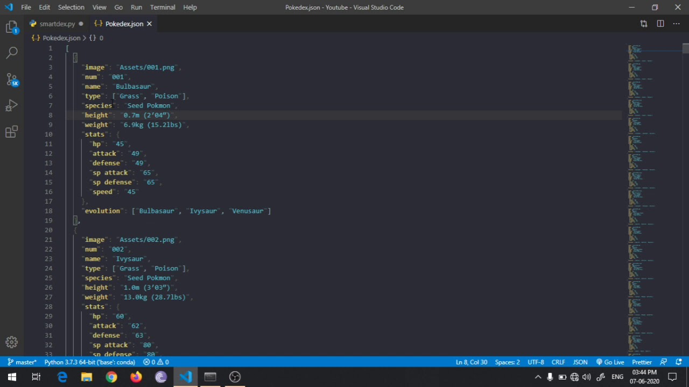689x387 pixels.
Task: Click "6.9kg (15.2lbs)" weight value
Action: [152, 125]
